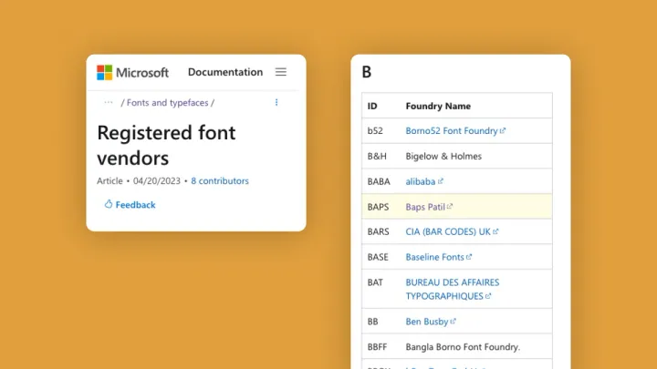Select the BABA ID cell
The image size is (657, 369).
point(379,181)
